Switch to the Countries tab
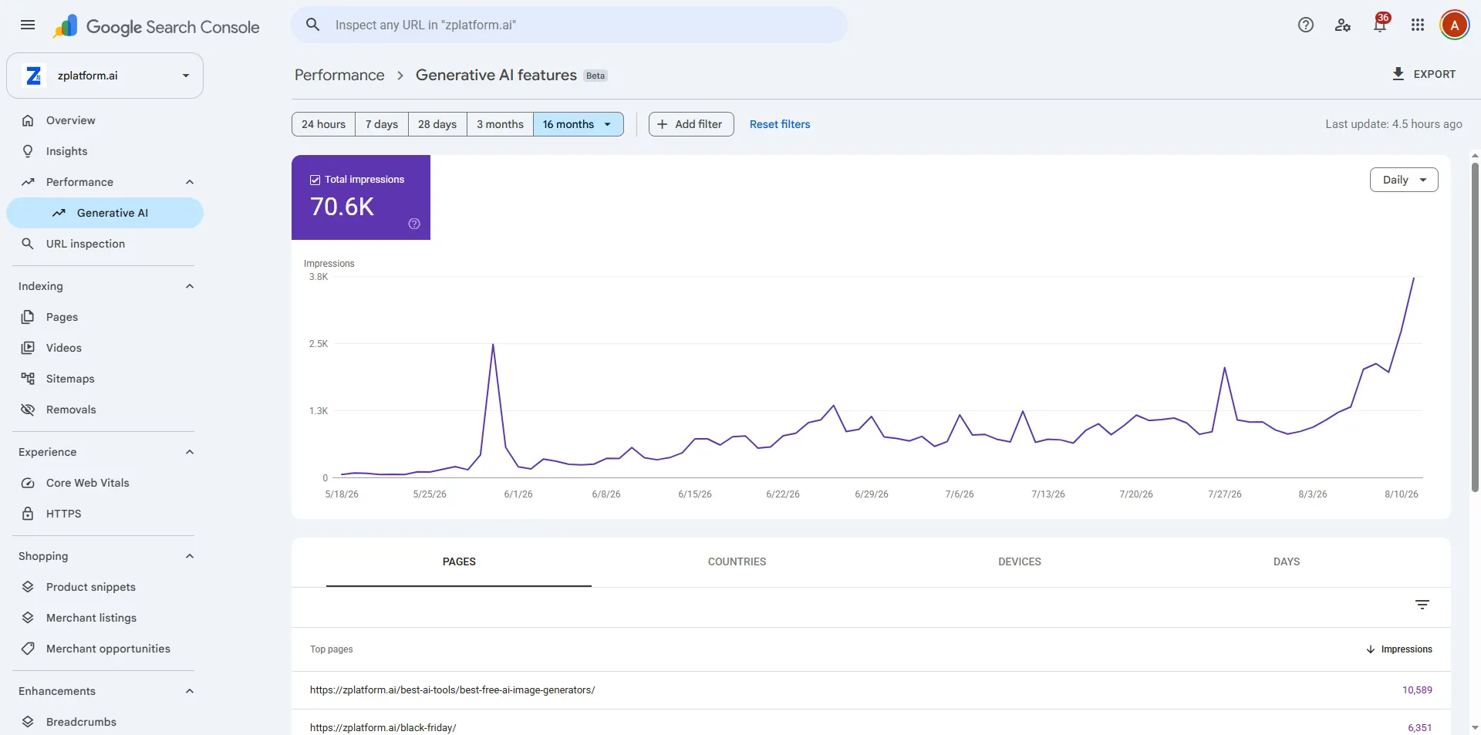 pos(737,562)
